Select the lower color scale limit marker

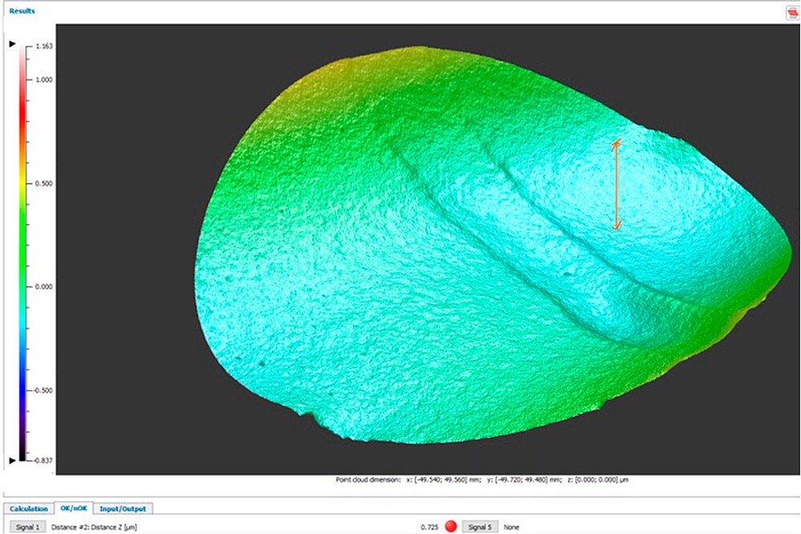click(x=12, y=461)
